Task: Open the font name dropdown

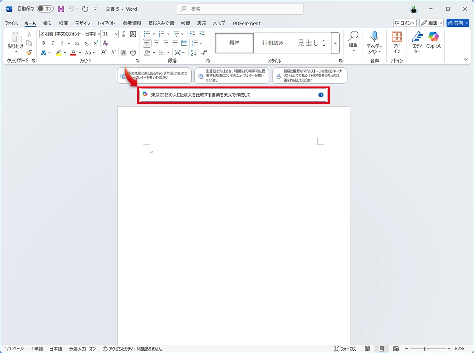Action: (x=99, y=34)
